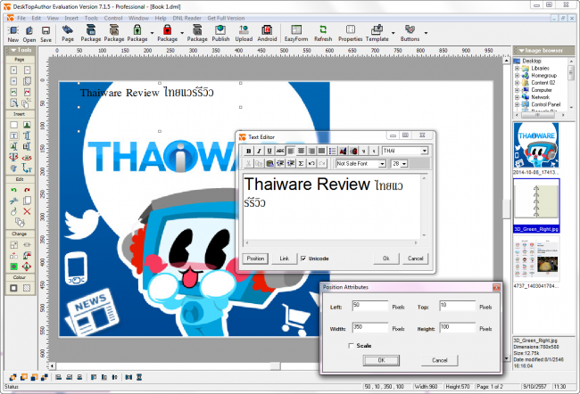Click the pattern colour swatch in Colour section
Screen dimensions: 580x394
click(27, 288)
